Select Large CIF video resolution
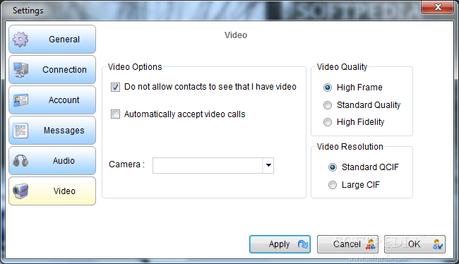Viewport: 459px width, 264px height. 333,185
